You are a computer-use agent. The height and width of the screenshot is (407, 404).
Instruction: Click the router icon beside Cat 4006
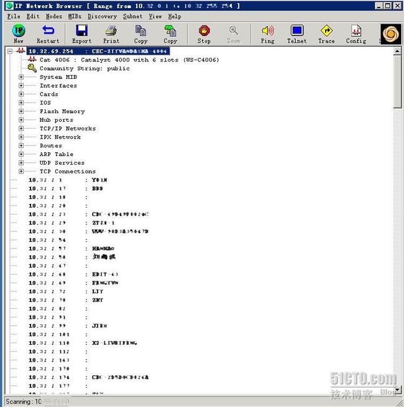[x=32, y=59]
